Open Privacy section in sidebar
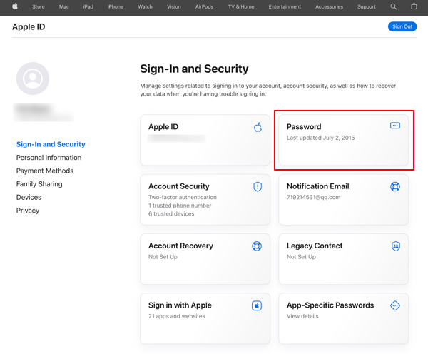The image size is (428, 354). (28, 211)
